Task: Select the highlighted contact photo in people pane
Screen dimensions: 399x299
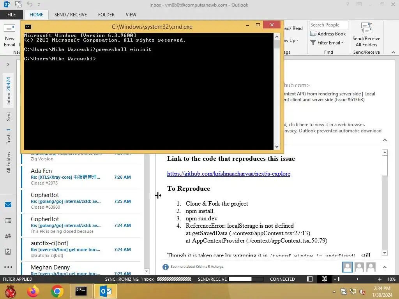Action: (x=347, y=267)
